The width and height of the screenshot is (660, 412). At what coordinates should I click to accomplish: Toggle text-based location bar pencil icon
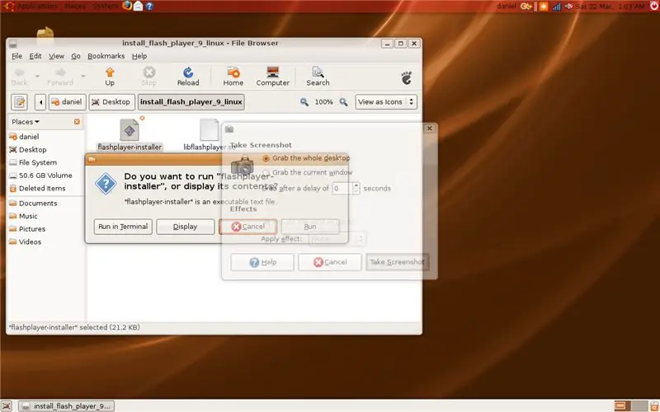(x=19, y=101)
